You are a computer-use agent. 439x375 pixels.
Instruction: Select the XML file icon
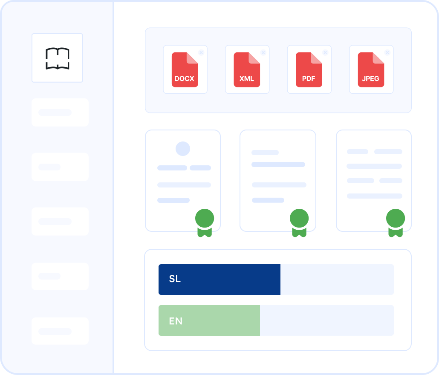click(247, 70)
